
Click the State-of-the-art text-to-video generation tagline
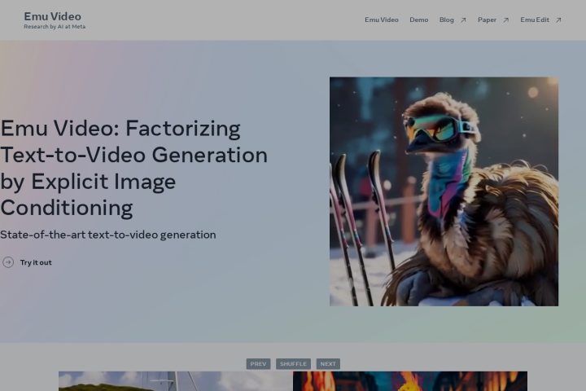click(x=108, y=235)
